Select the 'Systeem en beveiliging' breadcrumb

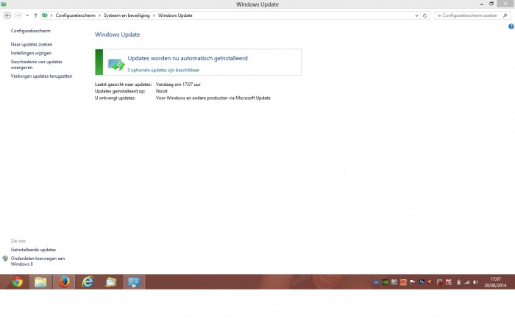click(x=127, y=15)
